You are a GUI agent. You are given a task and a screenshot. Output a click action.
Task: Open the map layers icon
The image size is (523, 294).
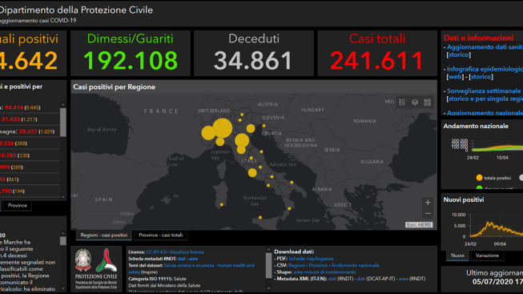point(415,102)
